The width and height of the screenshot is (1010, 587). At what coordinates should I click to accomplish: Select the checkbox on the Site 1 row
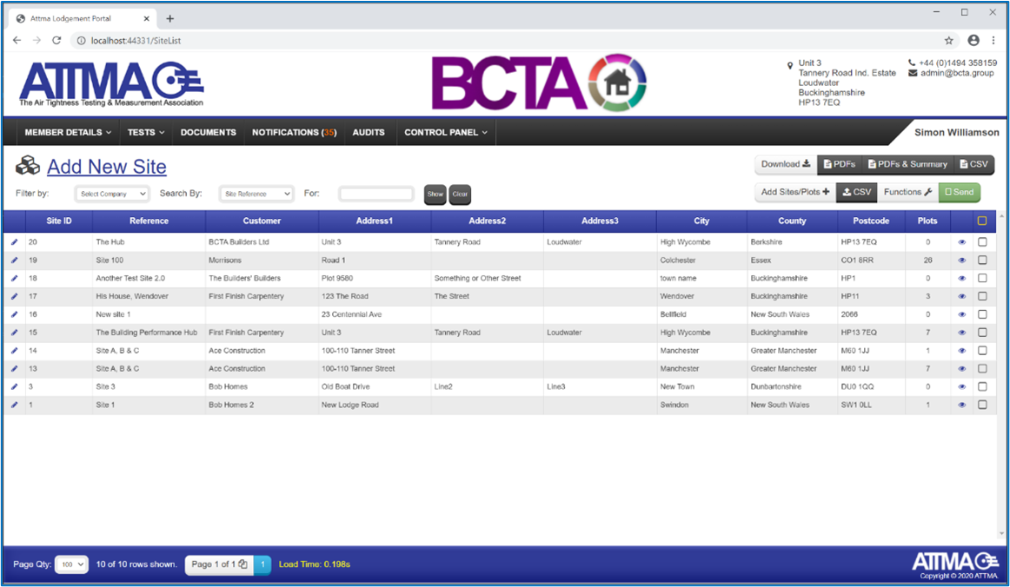click(x=982, y=404)
